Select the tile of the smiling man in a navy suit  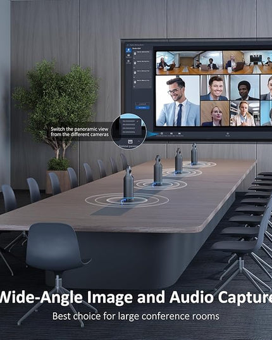pos(215,87)
